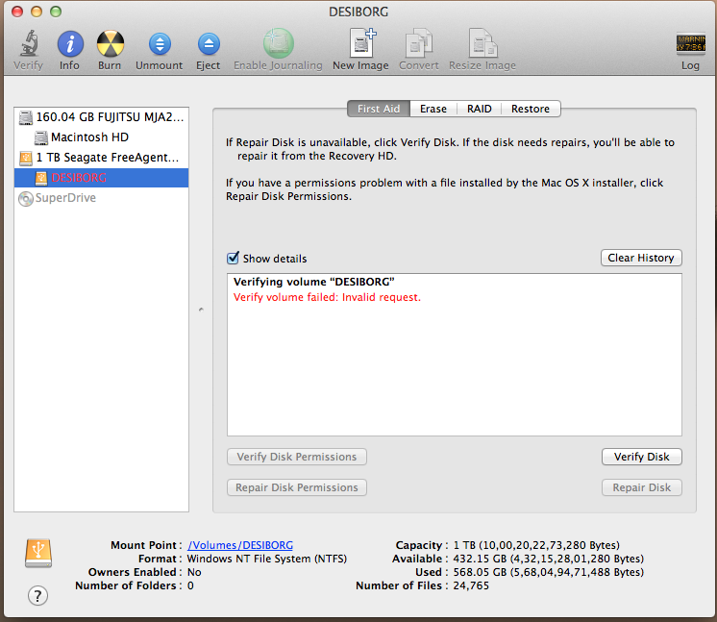Click the Verify Disk Permissions button
The height and width of the screenshot is (622, 717).
(x=297, y=457)
